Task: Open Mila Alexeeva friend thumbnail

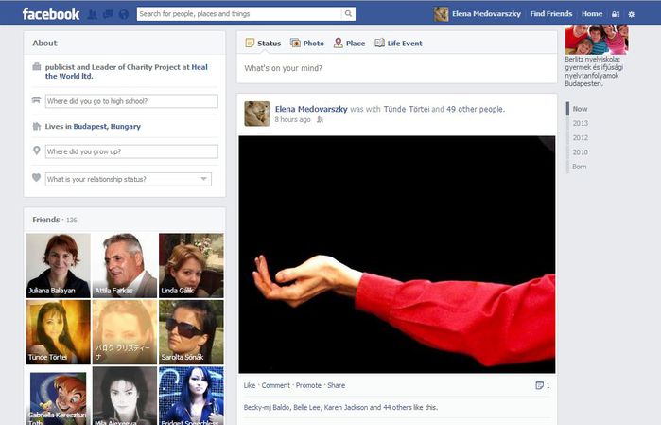Action: click(125, 396)
